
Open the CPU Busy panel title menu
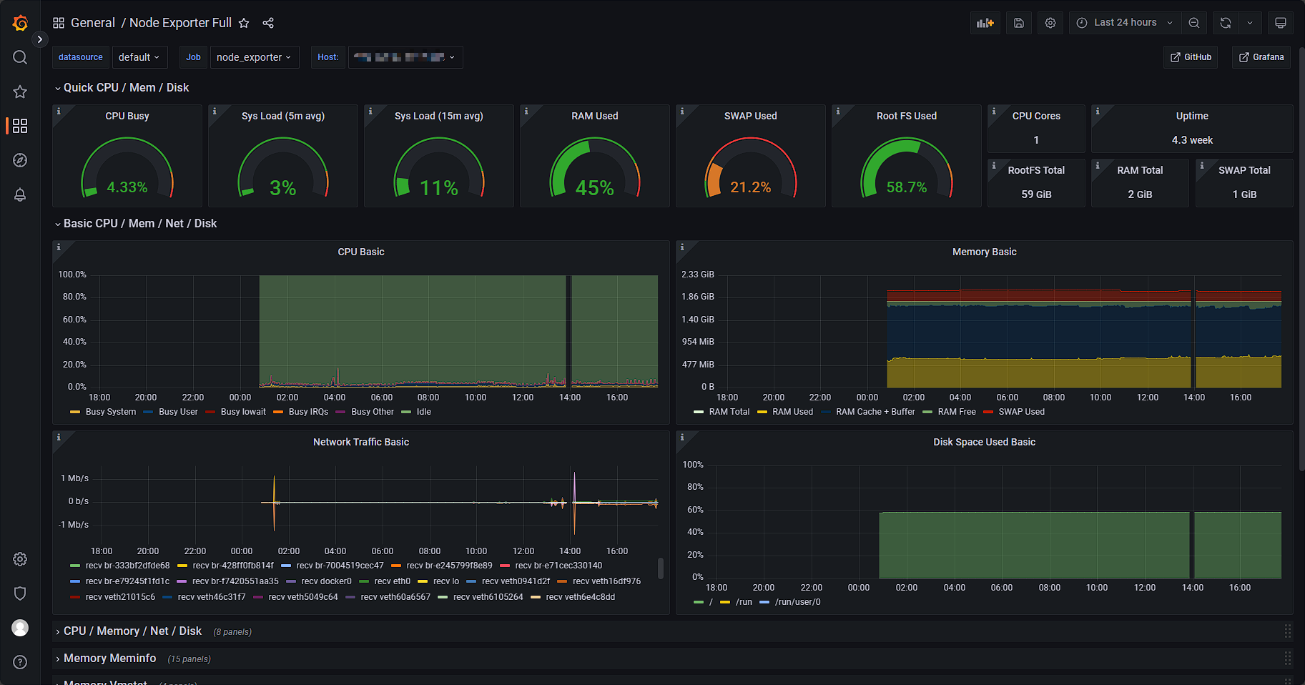[x=127, y=116]
